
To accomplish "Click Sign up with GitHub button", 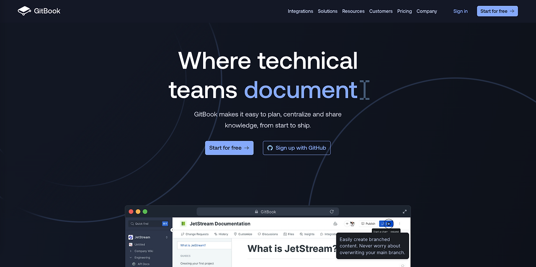I will coord(296,148).
